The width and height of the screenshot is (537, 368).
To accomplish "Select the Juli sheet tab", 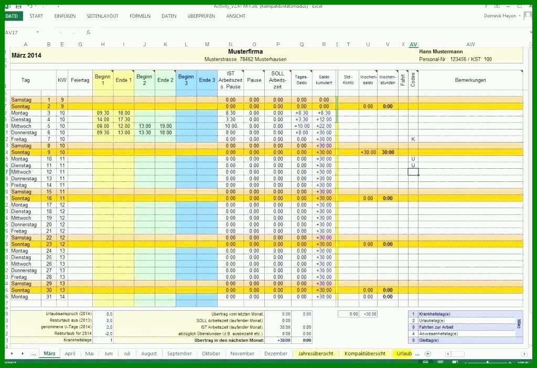I will (127, 354).
